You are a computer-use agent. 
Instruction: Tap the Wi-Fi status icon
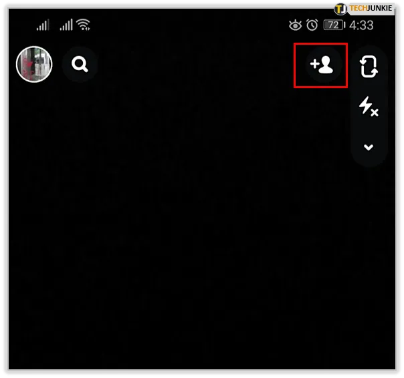pyautogui.click(x=84, y=25)
